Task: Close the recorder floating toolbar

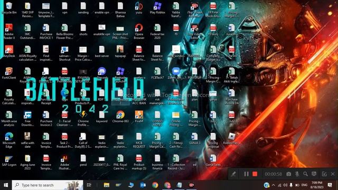Action: click(333, 174)
